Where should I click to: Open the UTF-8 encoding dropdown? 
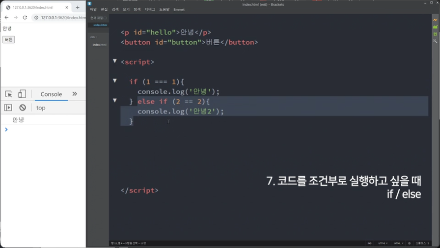[383, 243]
